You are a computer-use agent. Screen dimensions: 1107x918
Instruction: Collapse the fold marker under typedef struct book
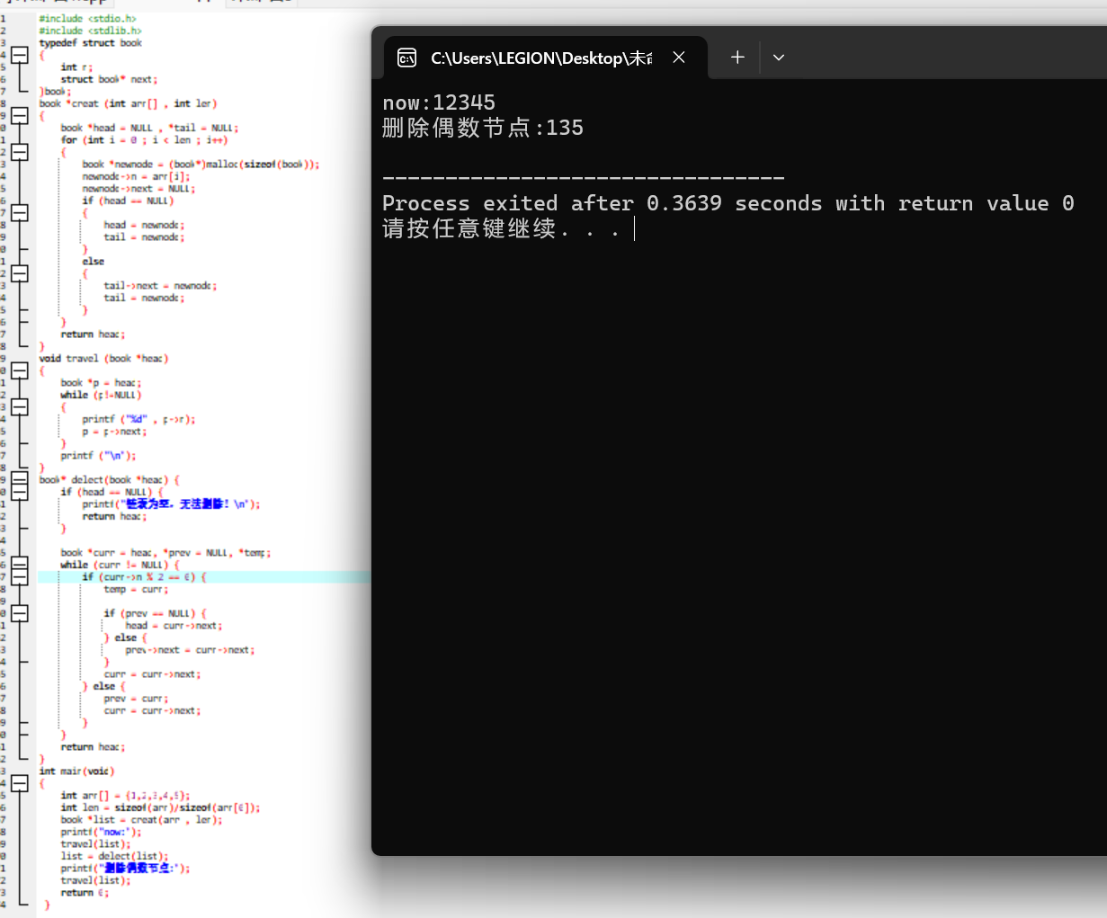click(x=20, y=55)
